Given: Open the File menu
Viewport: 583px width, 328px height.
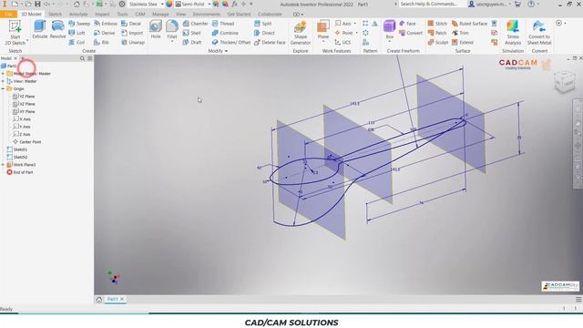Looking at the screenshot, I should point(8,15).
